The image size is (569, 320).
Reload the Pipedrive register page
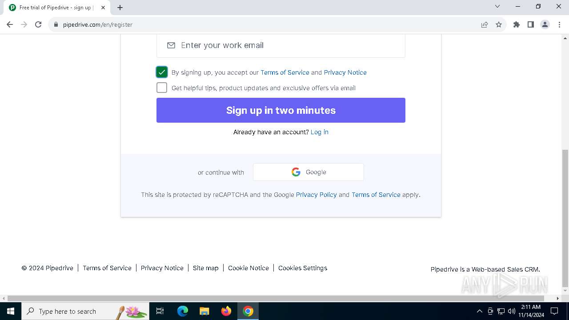(38, 24)
